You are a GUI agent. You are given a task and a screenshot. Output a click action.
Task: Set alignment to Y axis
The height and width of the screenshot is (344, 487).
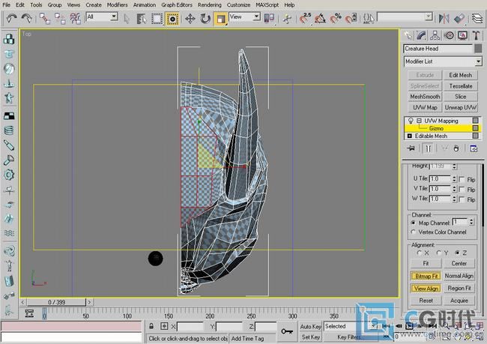[438, 253]
